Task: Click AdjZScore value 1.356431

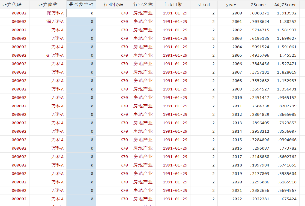Action: pyautogui.click(x=287, y=89)
